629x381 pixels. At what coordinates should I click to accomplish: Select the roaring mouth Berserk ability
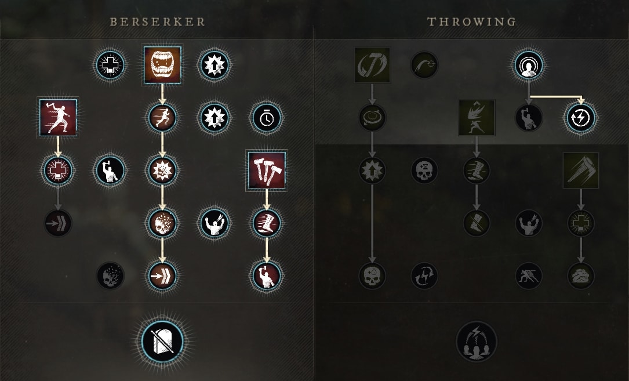[162, 65]
